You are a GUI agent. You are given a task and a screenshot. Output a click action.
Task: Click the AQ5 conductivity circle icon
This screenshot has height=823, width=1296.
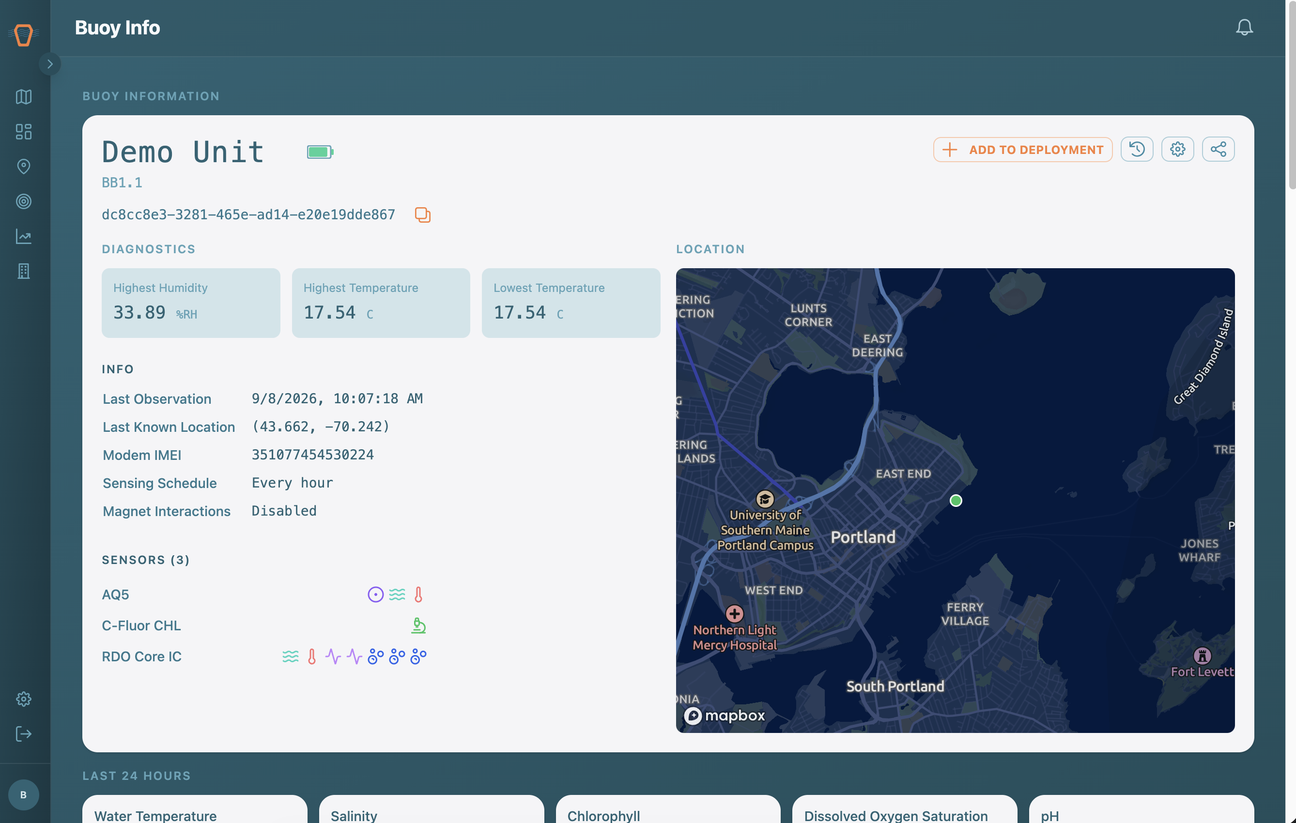click(x=376, y=594)
